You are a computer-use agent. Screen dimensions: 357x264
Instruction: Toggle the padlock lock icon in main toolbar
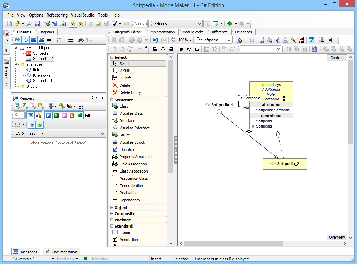pyautogui.click(x=73, y=24)
